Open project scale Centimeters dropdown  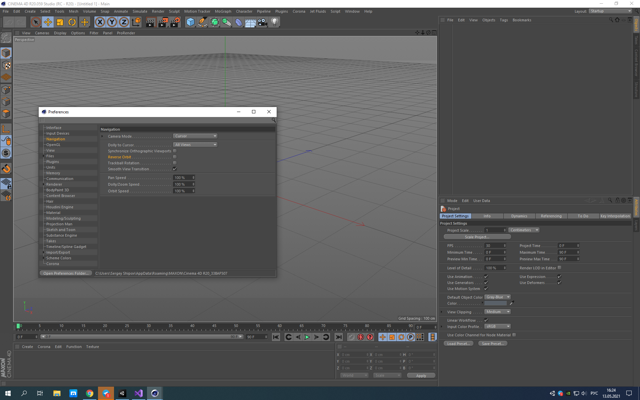[x=524, y=230]
